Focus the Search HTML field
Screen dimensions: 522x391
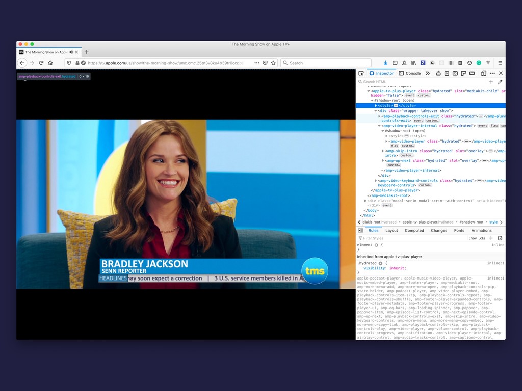(422, 82)
